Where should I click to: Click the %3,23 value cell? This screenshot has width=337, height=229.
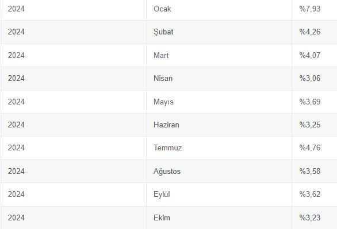(315, 218)
